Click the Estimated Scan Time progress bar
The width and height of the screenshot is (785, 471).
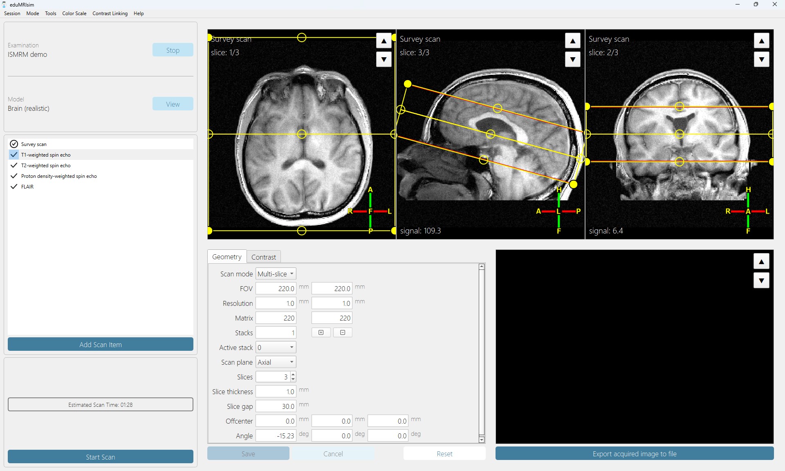click(101, 404)
